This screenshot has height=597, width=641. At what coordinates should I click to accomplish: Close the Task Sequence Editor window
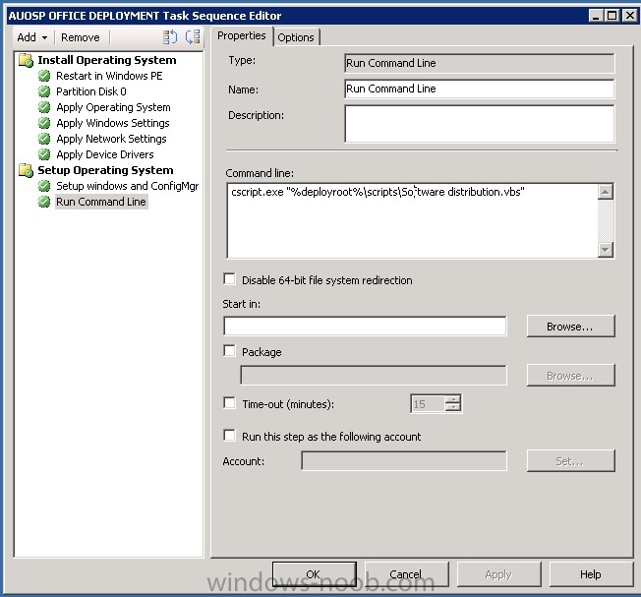tap(629, 16)
